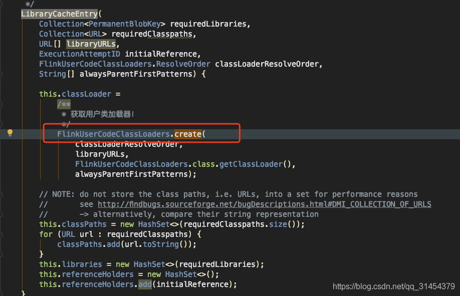Click the yellow lightbulb intention icon

(x=10, y=133)
